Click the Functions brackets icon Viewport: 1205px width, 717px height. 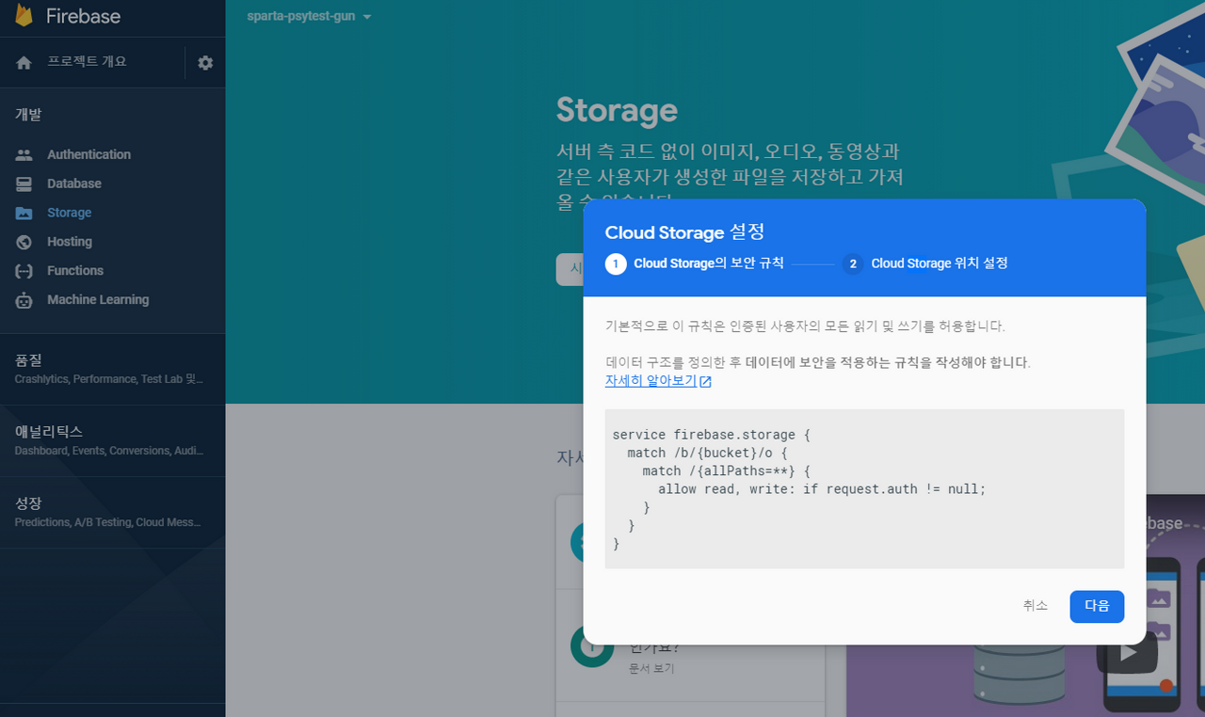tap(24, 271)
